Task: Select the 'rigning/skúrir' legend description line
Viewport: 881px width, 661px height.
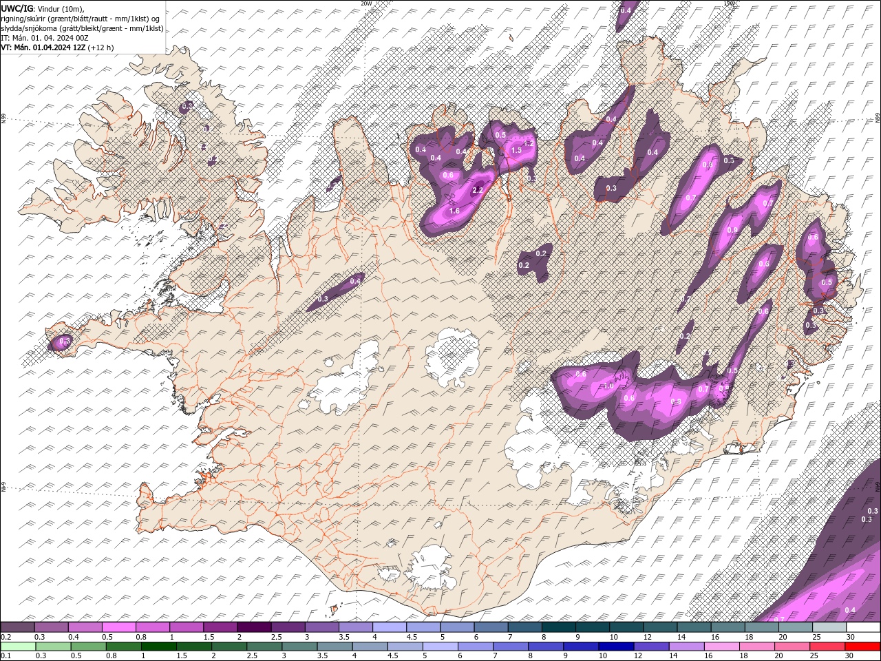Action: [x=82, y=18]
